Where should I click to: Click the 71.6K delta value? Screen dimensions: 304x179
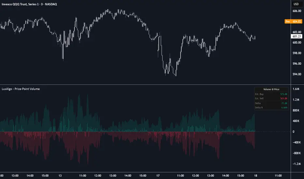pyautogui.click(x=284, y=103)
